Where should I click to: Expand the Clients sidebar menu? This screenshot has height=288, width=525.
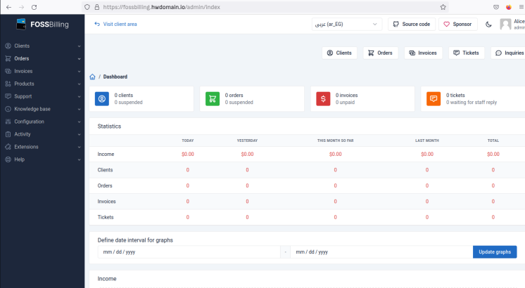42,46
